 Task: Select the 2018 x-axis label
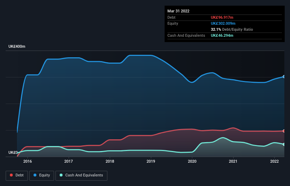(x=110, y=161)
